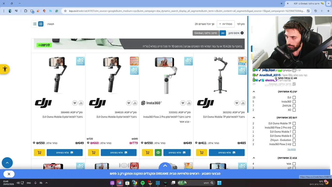Compare the Osmo Mobile 8 item 386480
Viewport: 332px width, 187px height.
point(81,103)
